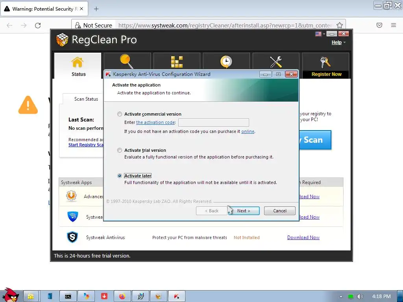Click the green system tray monitor icon

tap(350, 296)
